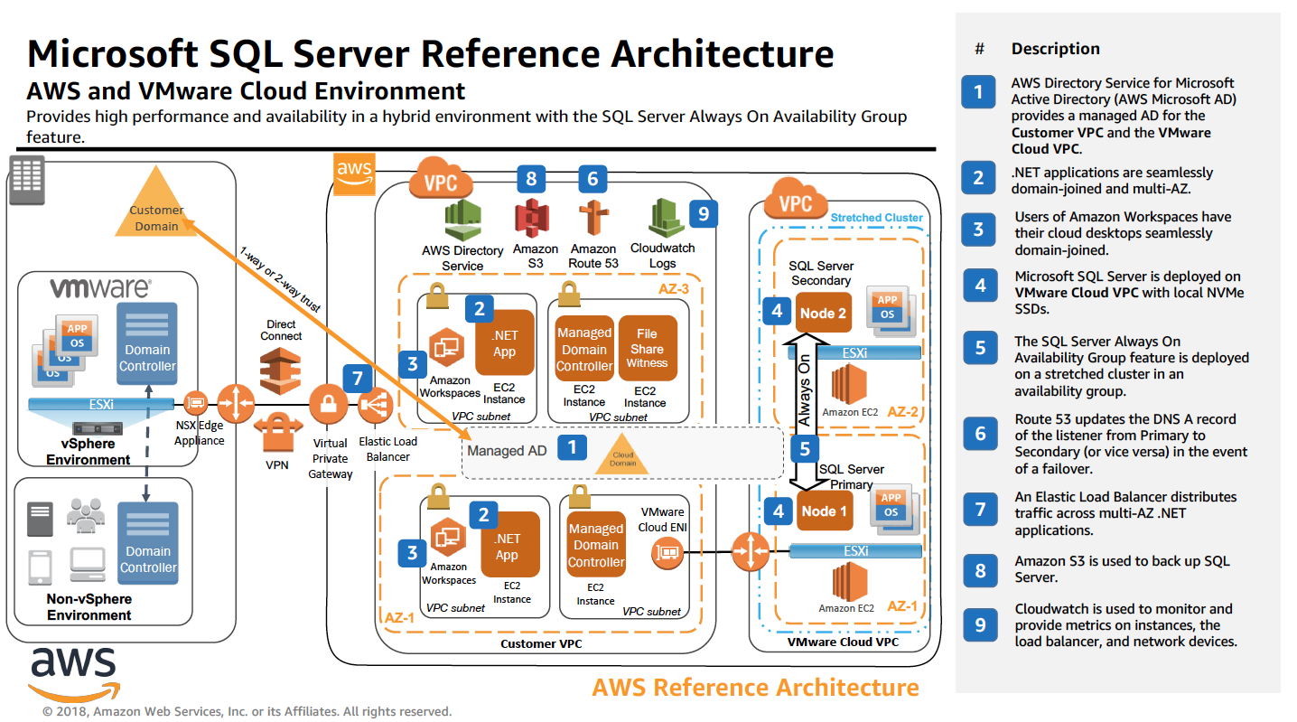The height and width of the screenshot is (722, 1297).
Task: Click the Cloud Domain triangle in Managed AD
Action: click(622, 454)
